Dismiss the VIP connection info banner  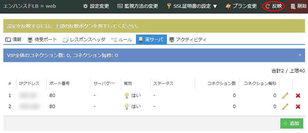(300, 55)
